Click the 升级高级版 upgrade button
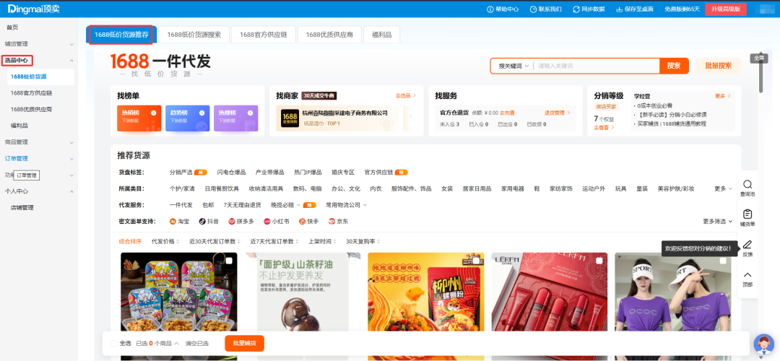The height and width of the screenshot is (361, 780). pyautogui.click(x=726, y=9)
